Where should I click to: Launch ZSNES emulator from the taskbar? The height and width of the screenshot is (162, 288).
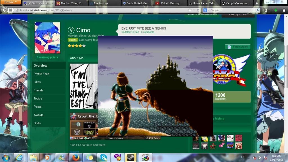(146, 157)
